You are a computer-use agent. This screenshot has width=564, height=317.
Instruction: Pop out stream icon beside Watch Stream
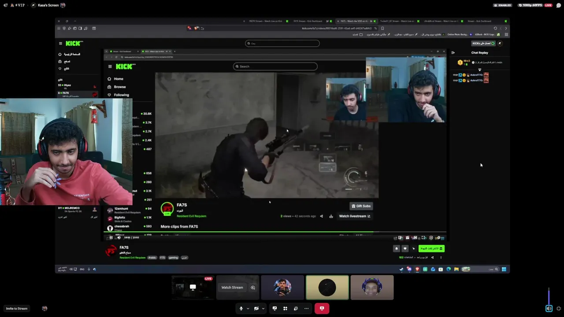tap(253, 288)
